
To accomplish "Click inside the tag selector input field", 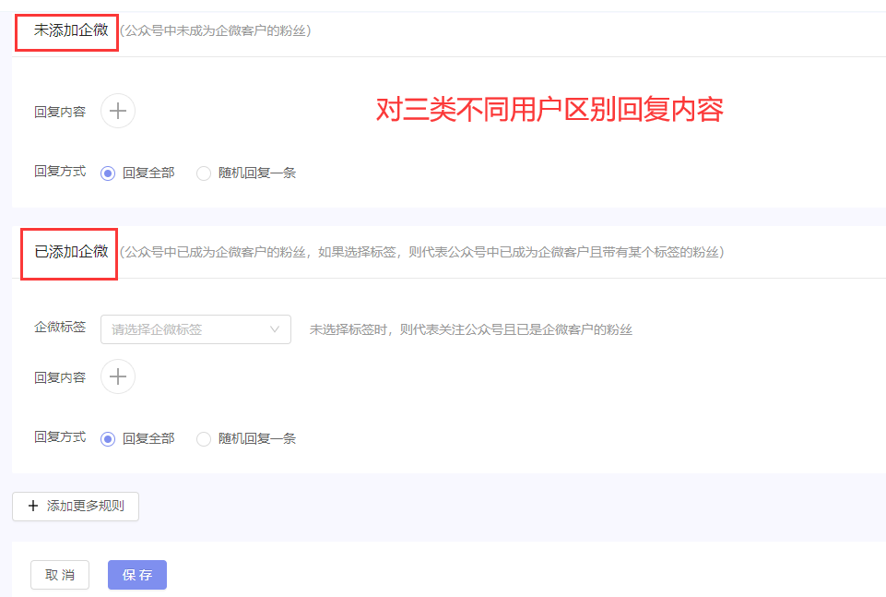I will click(x=166, y=329).
